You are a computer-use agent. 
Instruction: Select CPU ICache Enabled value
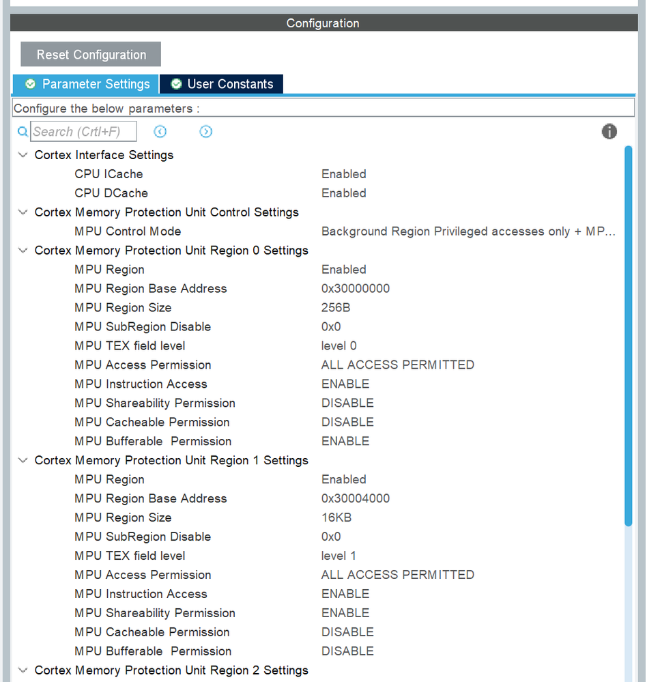click(x=344, y=174)
